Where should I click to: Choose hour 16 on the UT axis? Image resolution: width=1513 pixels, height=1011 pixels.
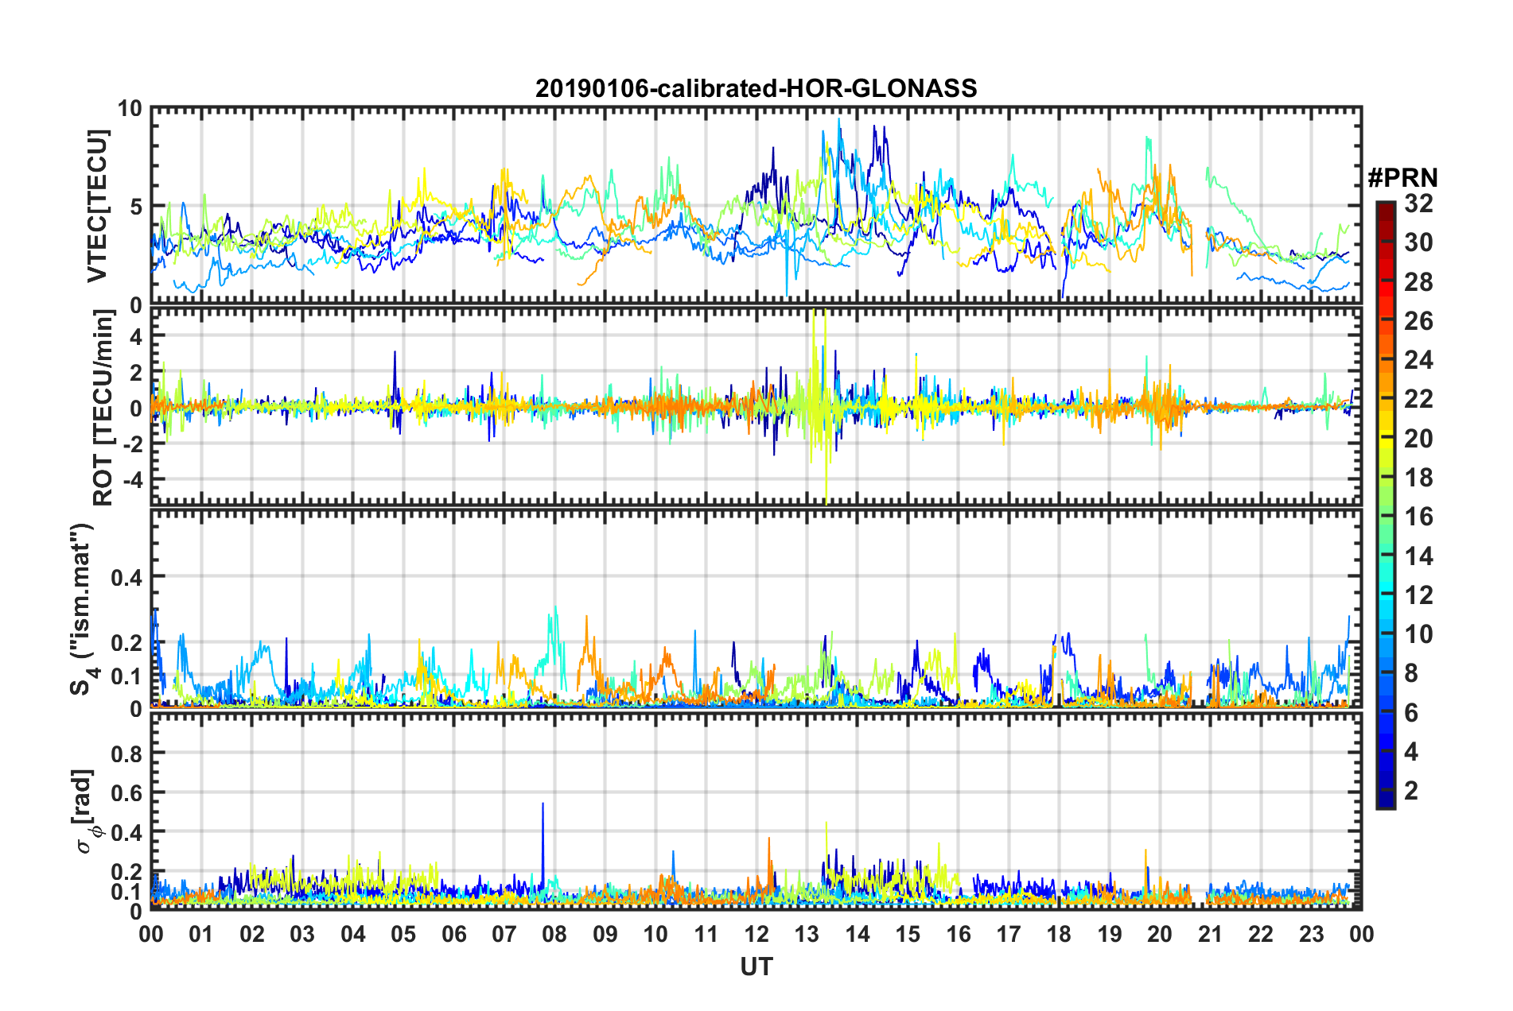coord(959,933)
